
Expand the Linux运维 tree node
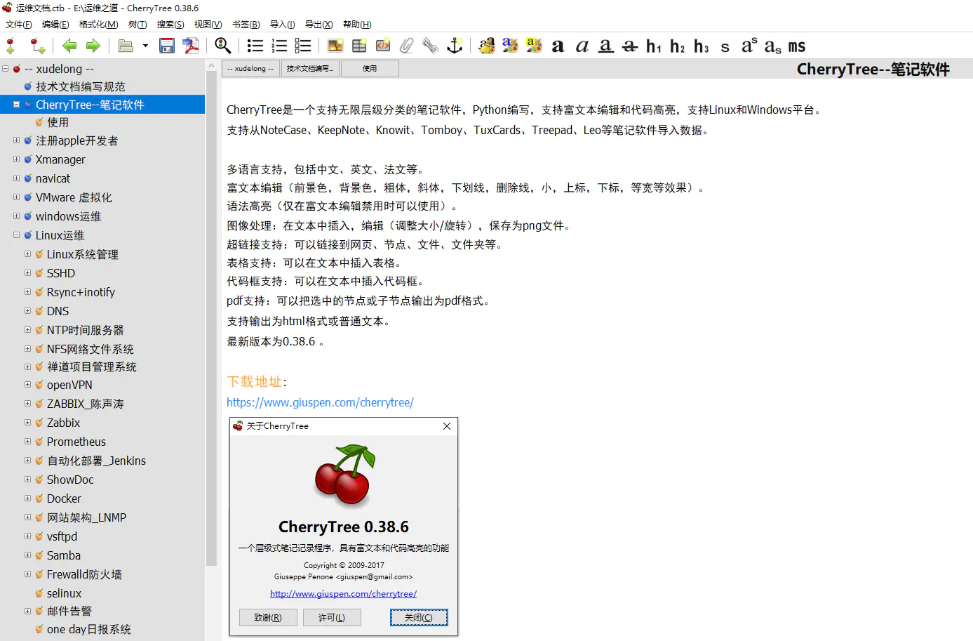tap(15, 235)
